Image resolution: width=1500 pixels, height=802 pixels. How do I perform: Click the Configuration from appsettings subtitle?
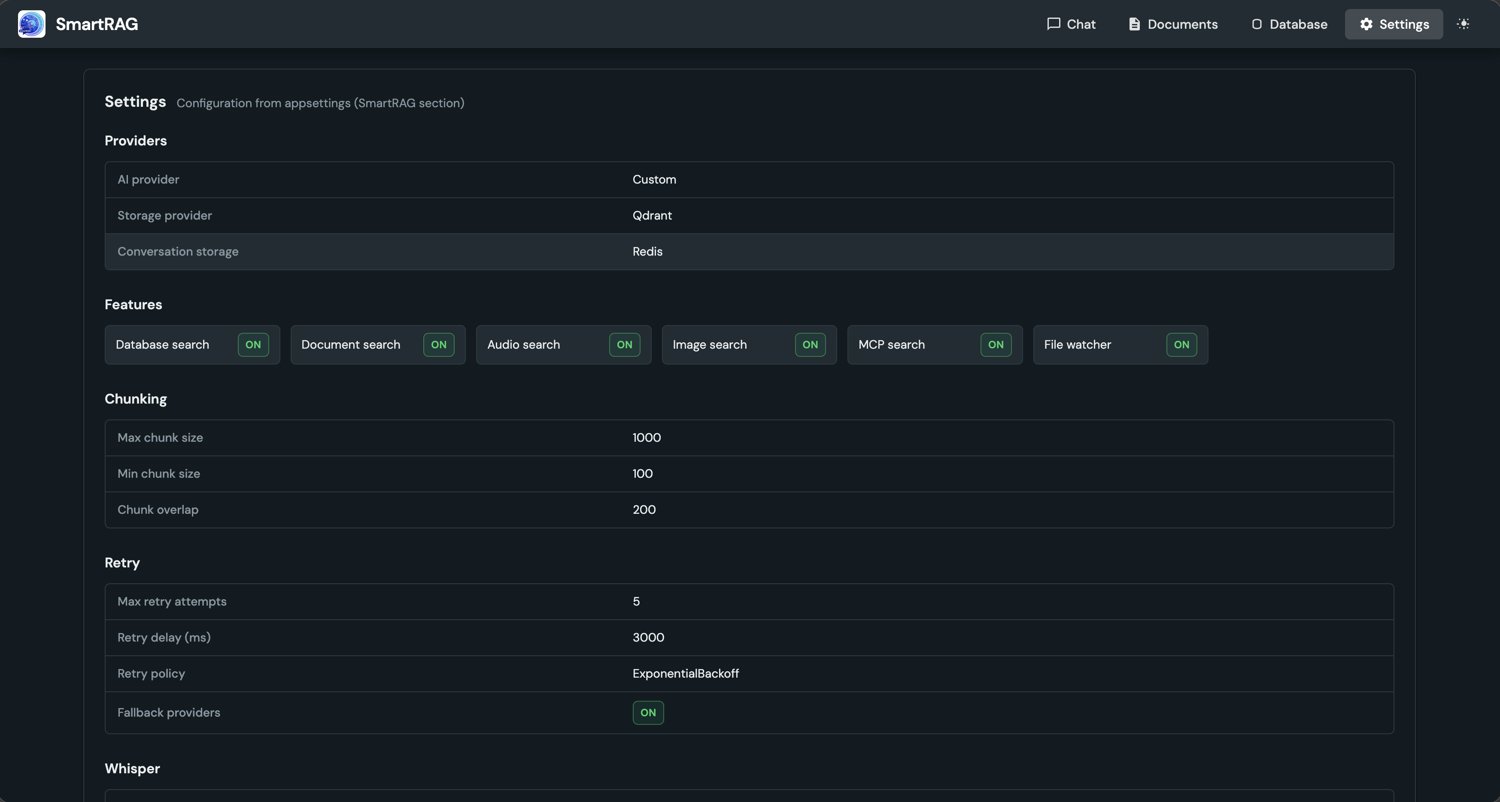tap(320, 103)
